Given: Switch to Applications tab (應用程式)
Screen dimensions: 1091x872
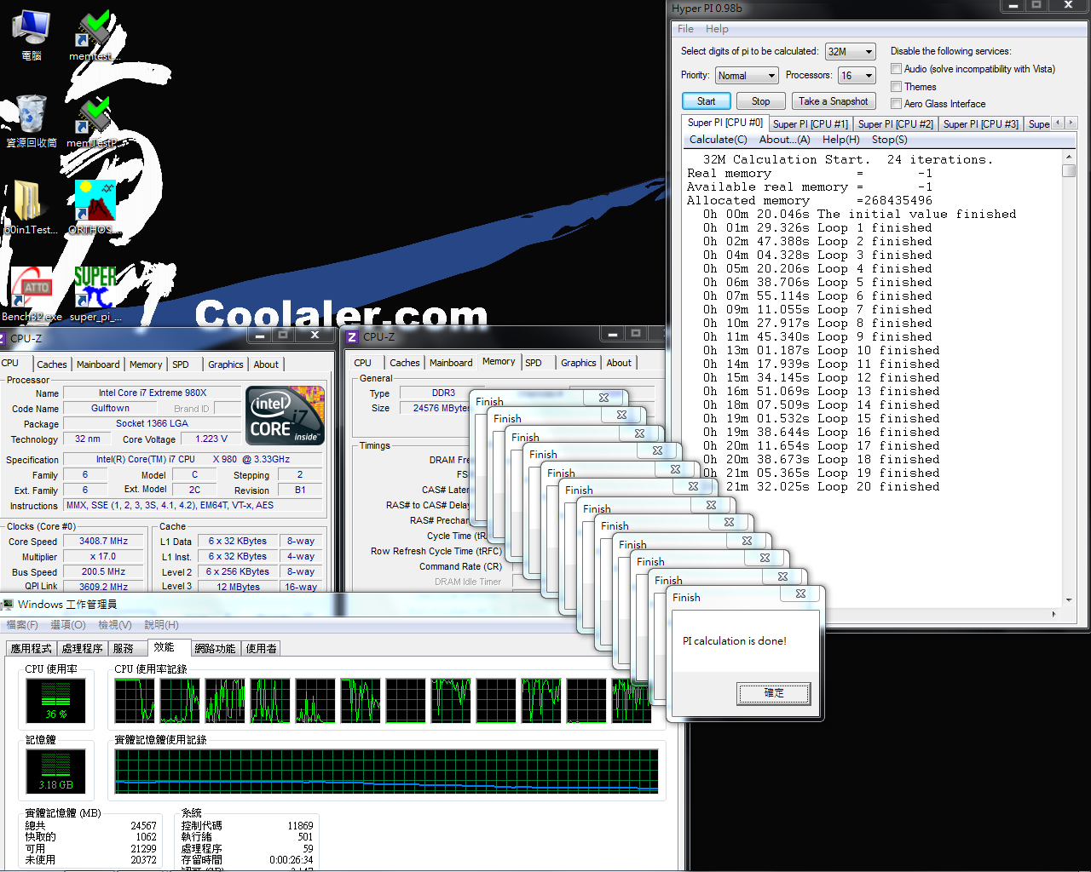Looking at the screenshot, I should tap(32, 649).
